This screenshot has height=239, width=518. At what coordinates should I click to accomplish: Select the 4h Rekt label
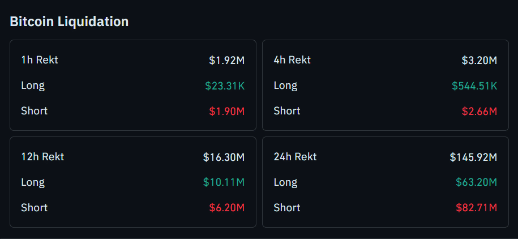click(292, 60)
